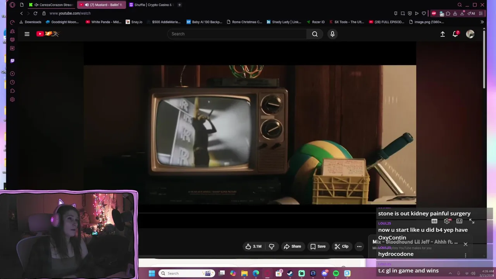
Task: Open the Windows Start menu
Action: click(152, 274)
